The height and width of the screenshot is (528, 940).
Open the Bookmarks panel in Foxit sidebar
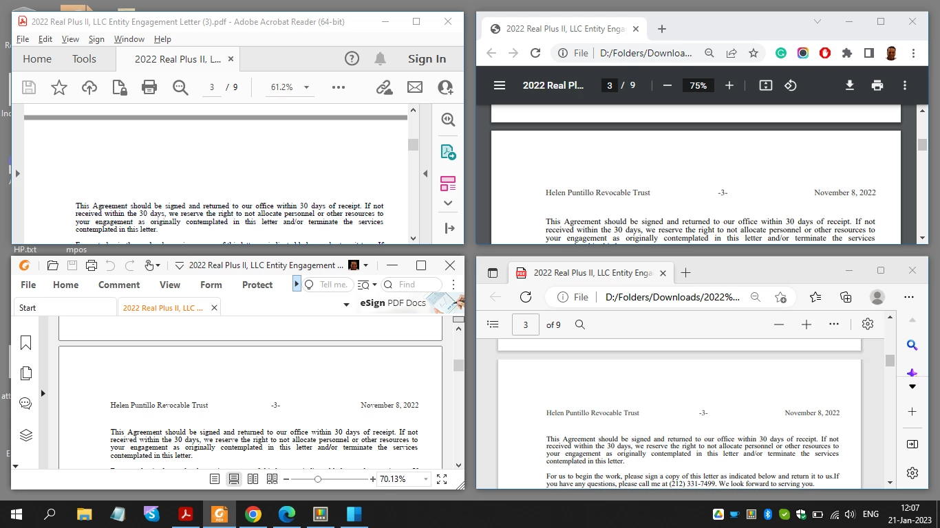point(26,342)
